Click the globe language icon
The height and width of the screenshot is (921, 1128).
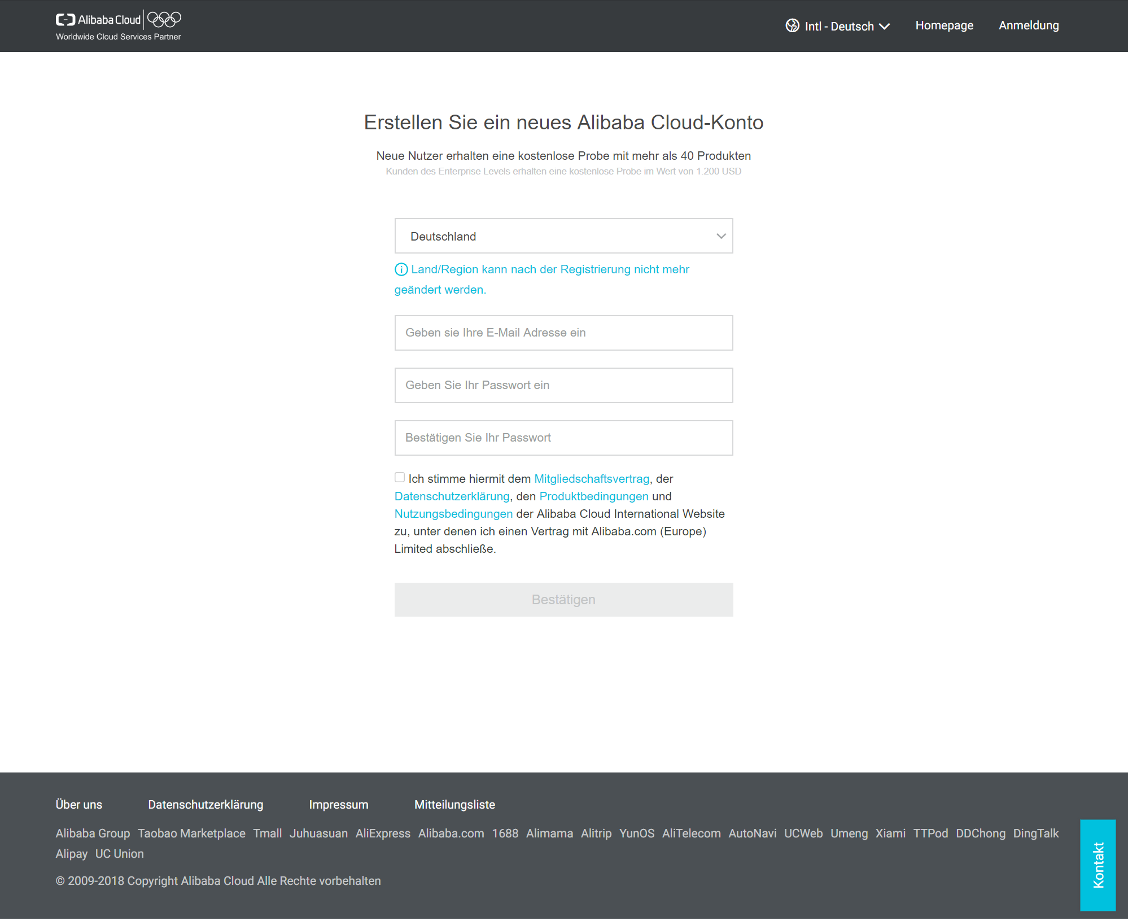point(792,26)
